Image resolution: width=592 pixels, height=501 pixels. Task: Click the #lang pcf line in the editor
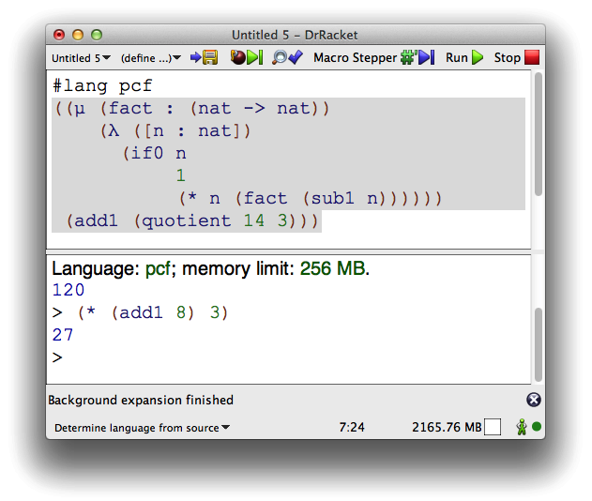coord(103,84)
